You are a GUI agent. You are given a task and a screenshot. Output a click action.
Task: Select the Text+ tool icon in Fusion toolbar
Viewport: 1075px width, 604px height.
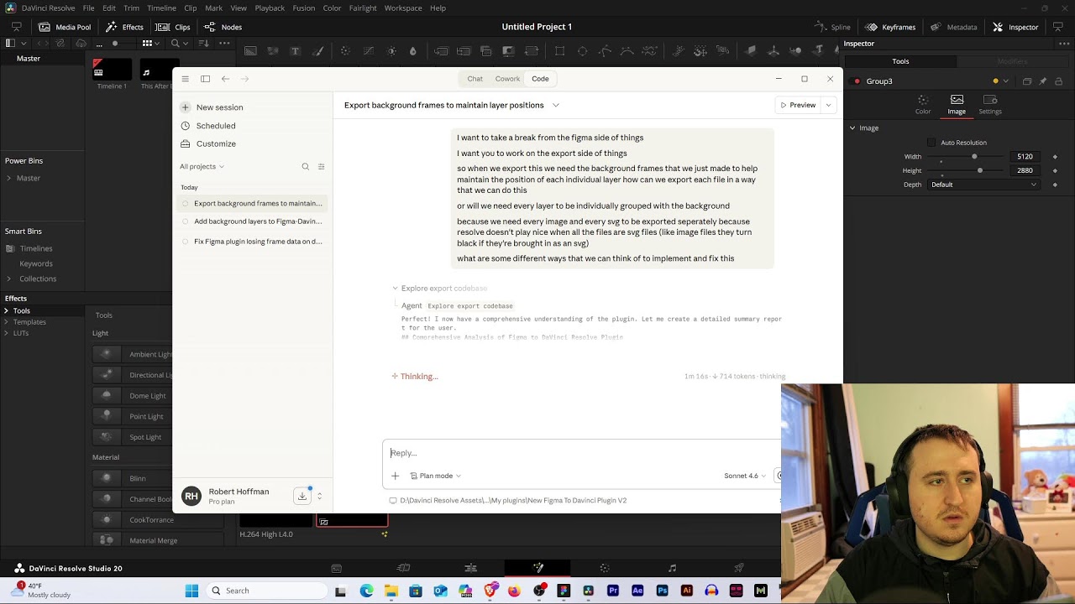[295, 51]
